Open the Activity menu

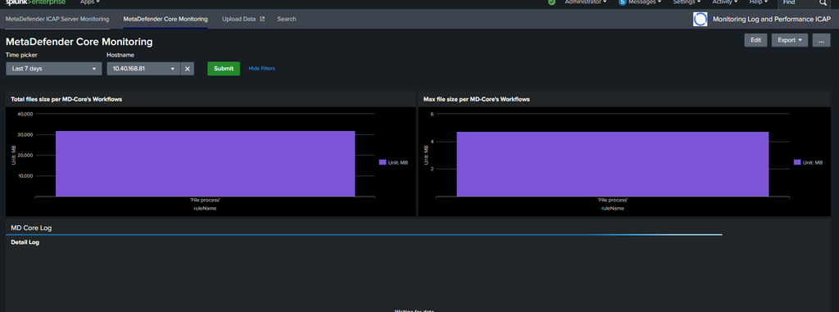(724, 2)
